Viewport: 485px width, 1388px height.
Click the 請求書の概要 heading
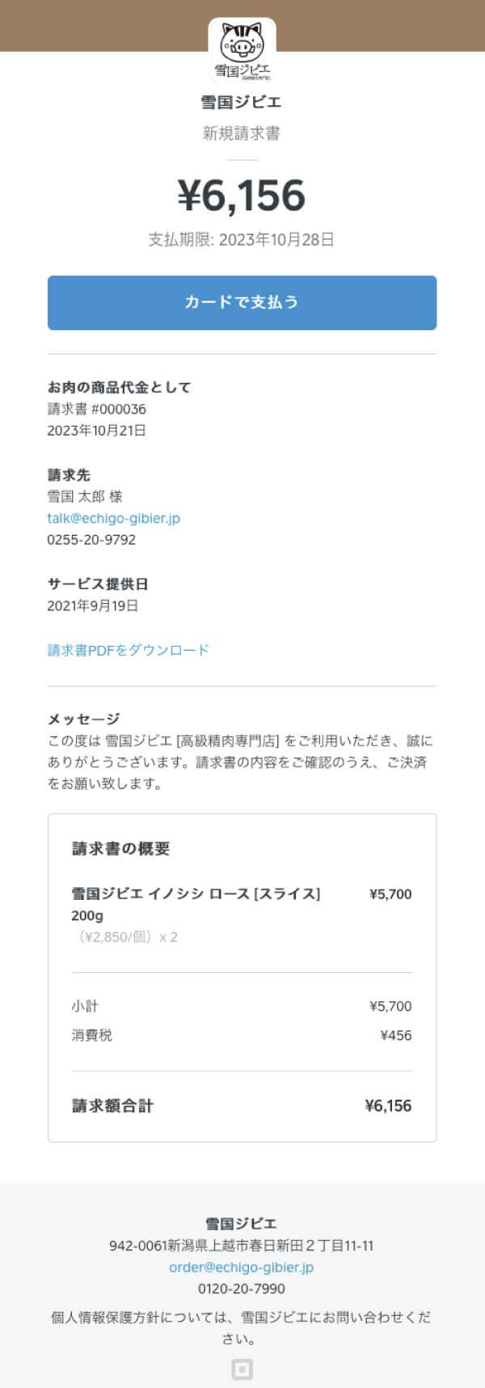point(120,849)
